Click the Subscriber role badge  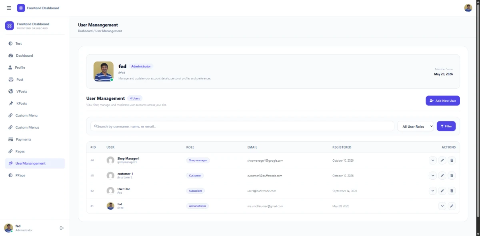coord(196,191)
